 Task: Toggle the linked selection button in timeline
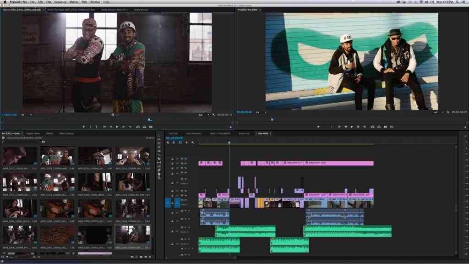click(x=180, y=143)
